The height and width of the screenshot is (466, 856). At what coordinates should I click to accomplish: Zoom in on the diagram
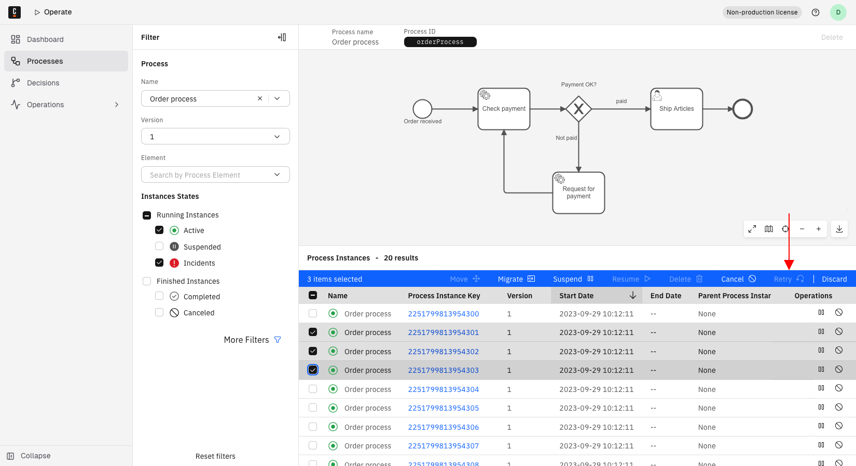[819, 229]
